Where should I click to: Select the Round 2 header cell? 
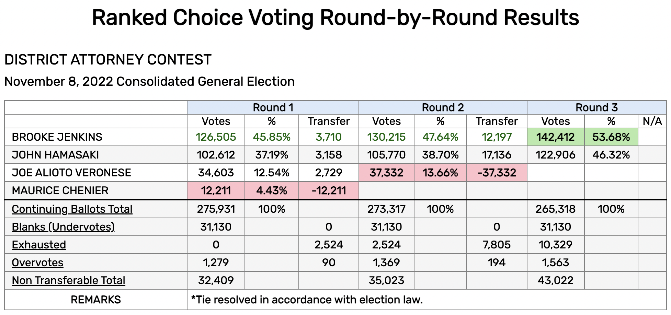pyautogui.click(x=443, y=107)
